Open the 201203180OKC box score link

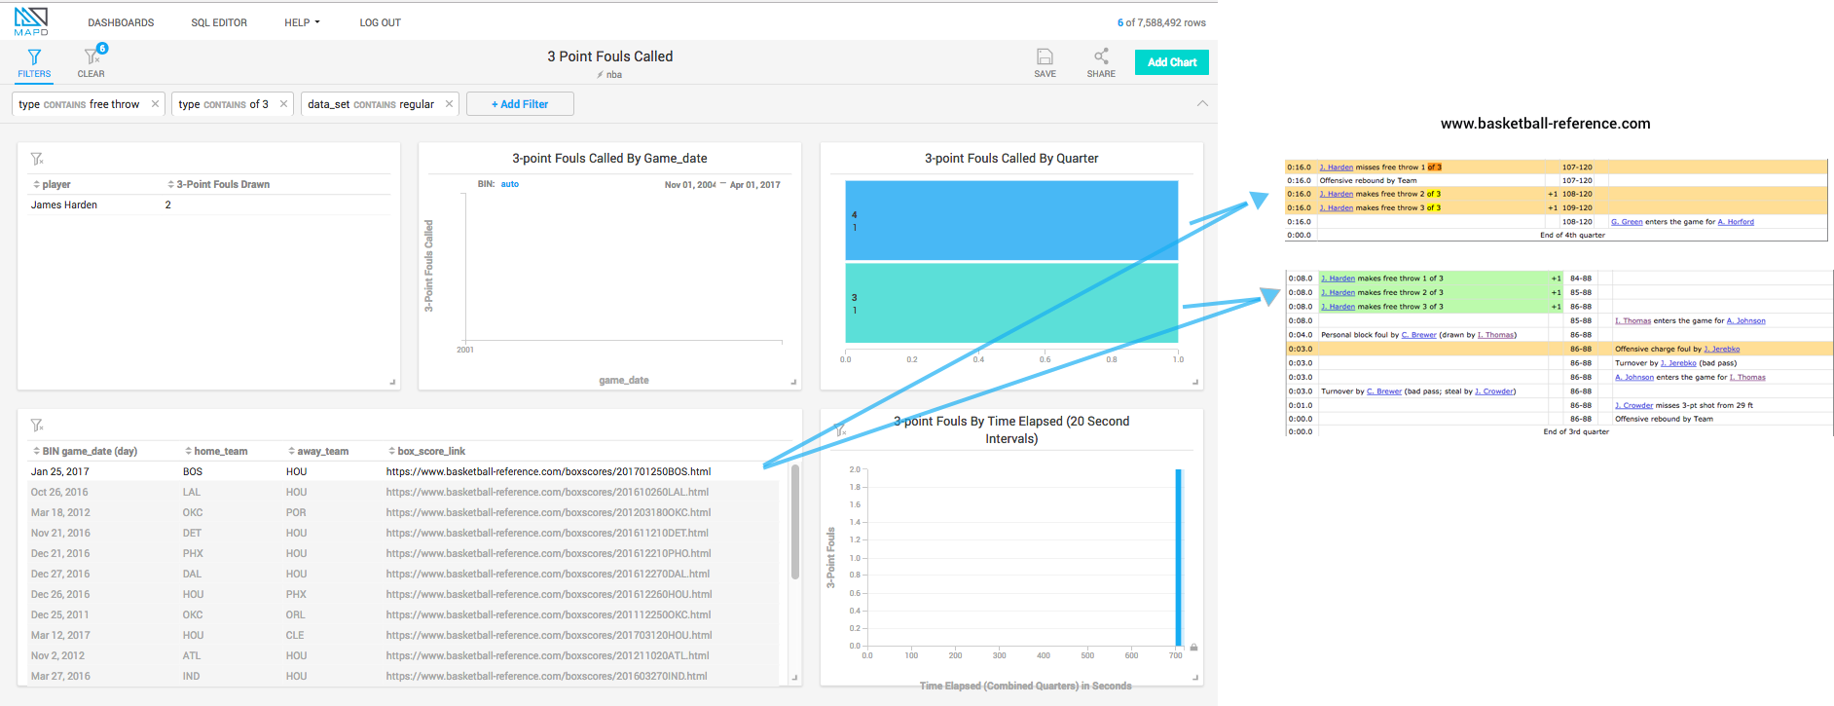pyautogui.click(x=548, y=512)
